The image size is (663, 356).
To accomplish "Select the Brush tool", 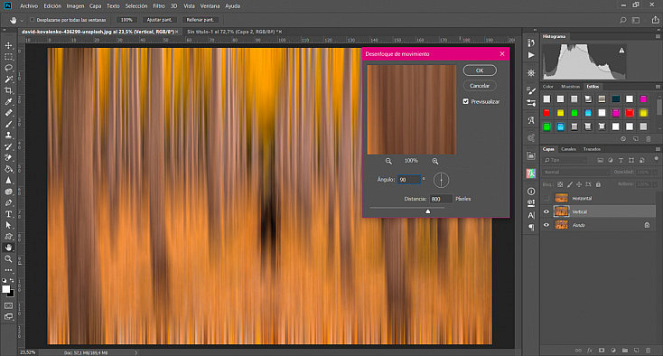I will point(8,125).
